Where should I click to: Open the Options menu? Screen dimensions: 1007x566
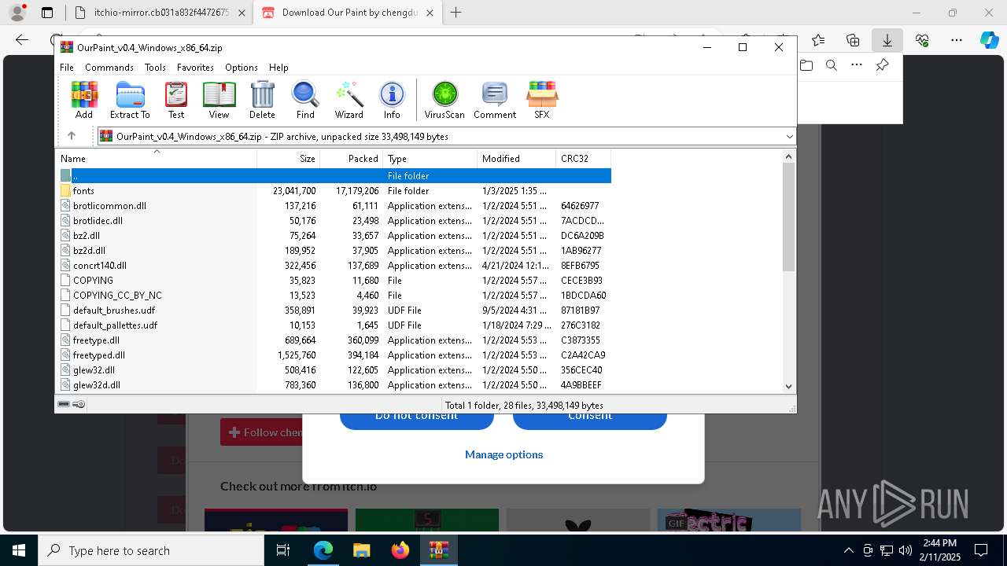(x=242, y=68)
